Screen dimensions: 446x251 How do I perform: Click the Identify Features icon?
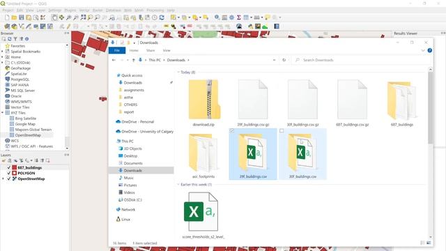(x=217, y=17)
